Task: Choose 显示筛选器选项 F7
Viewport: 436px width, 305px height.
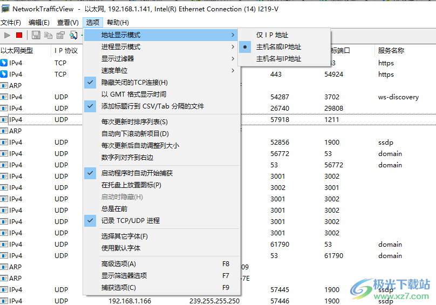Action: (162, 276)
